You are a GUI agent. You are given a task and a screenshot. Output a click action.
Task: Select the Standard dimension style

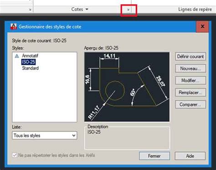click(x=30, y=68)
